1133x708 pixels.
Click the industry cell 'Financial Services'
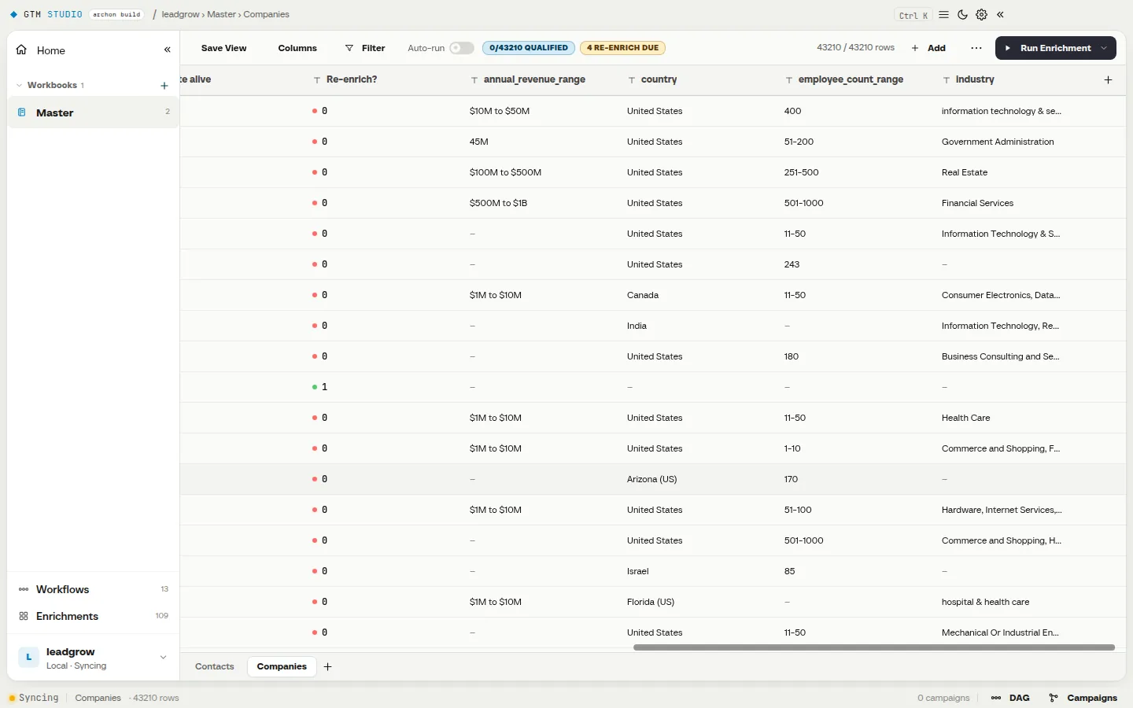pyautogui.click(x=977, y=203)
